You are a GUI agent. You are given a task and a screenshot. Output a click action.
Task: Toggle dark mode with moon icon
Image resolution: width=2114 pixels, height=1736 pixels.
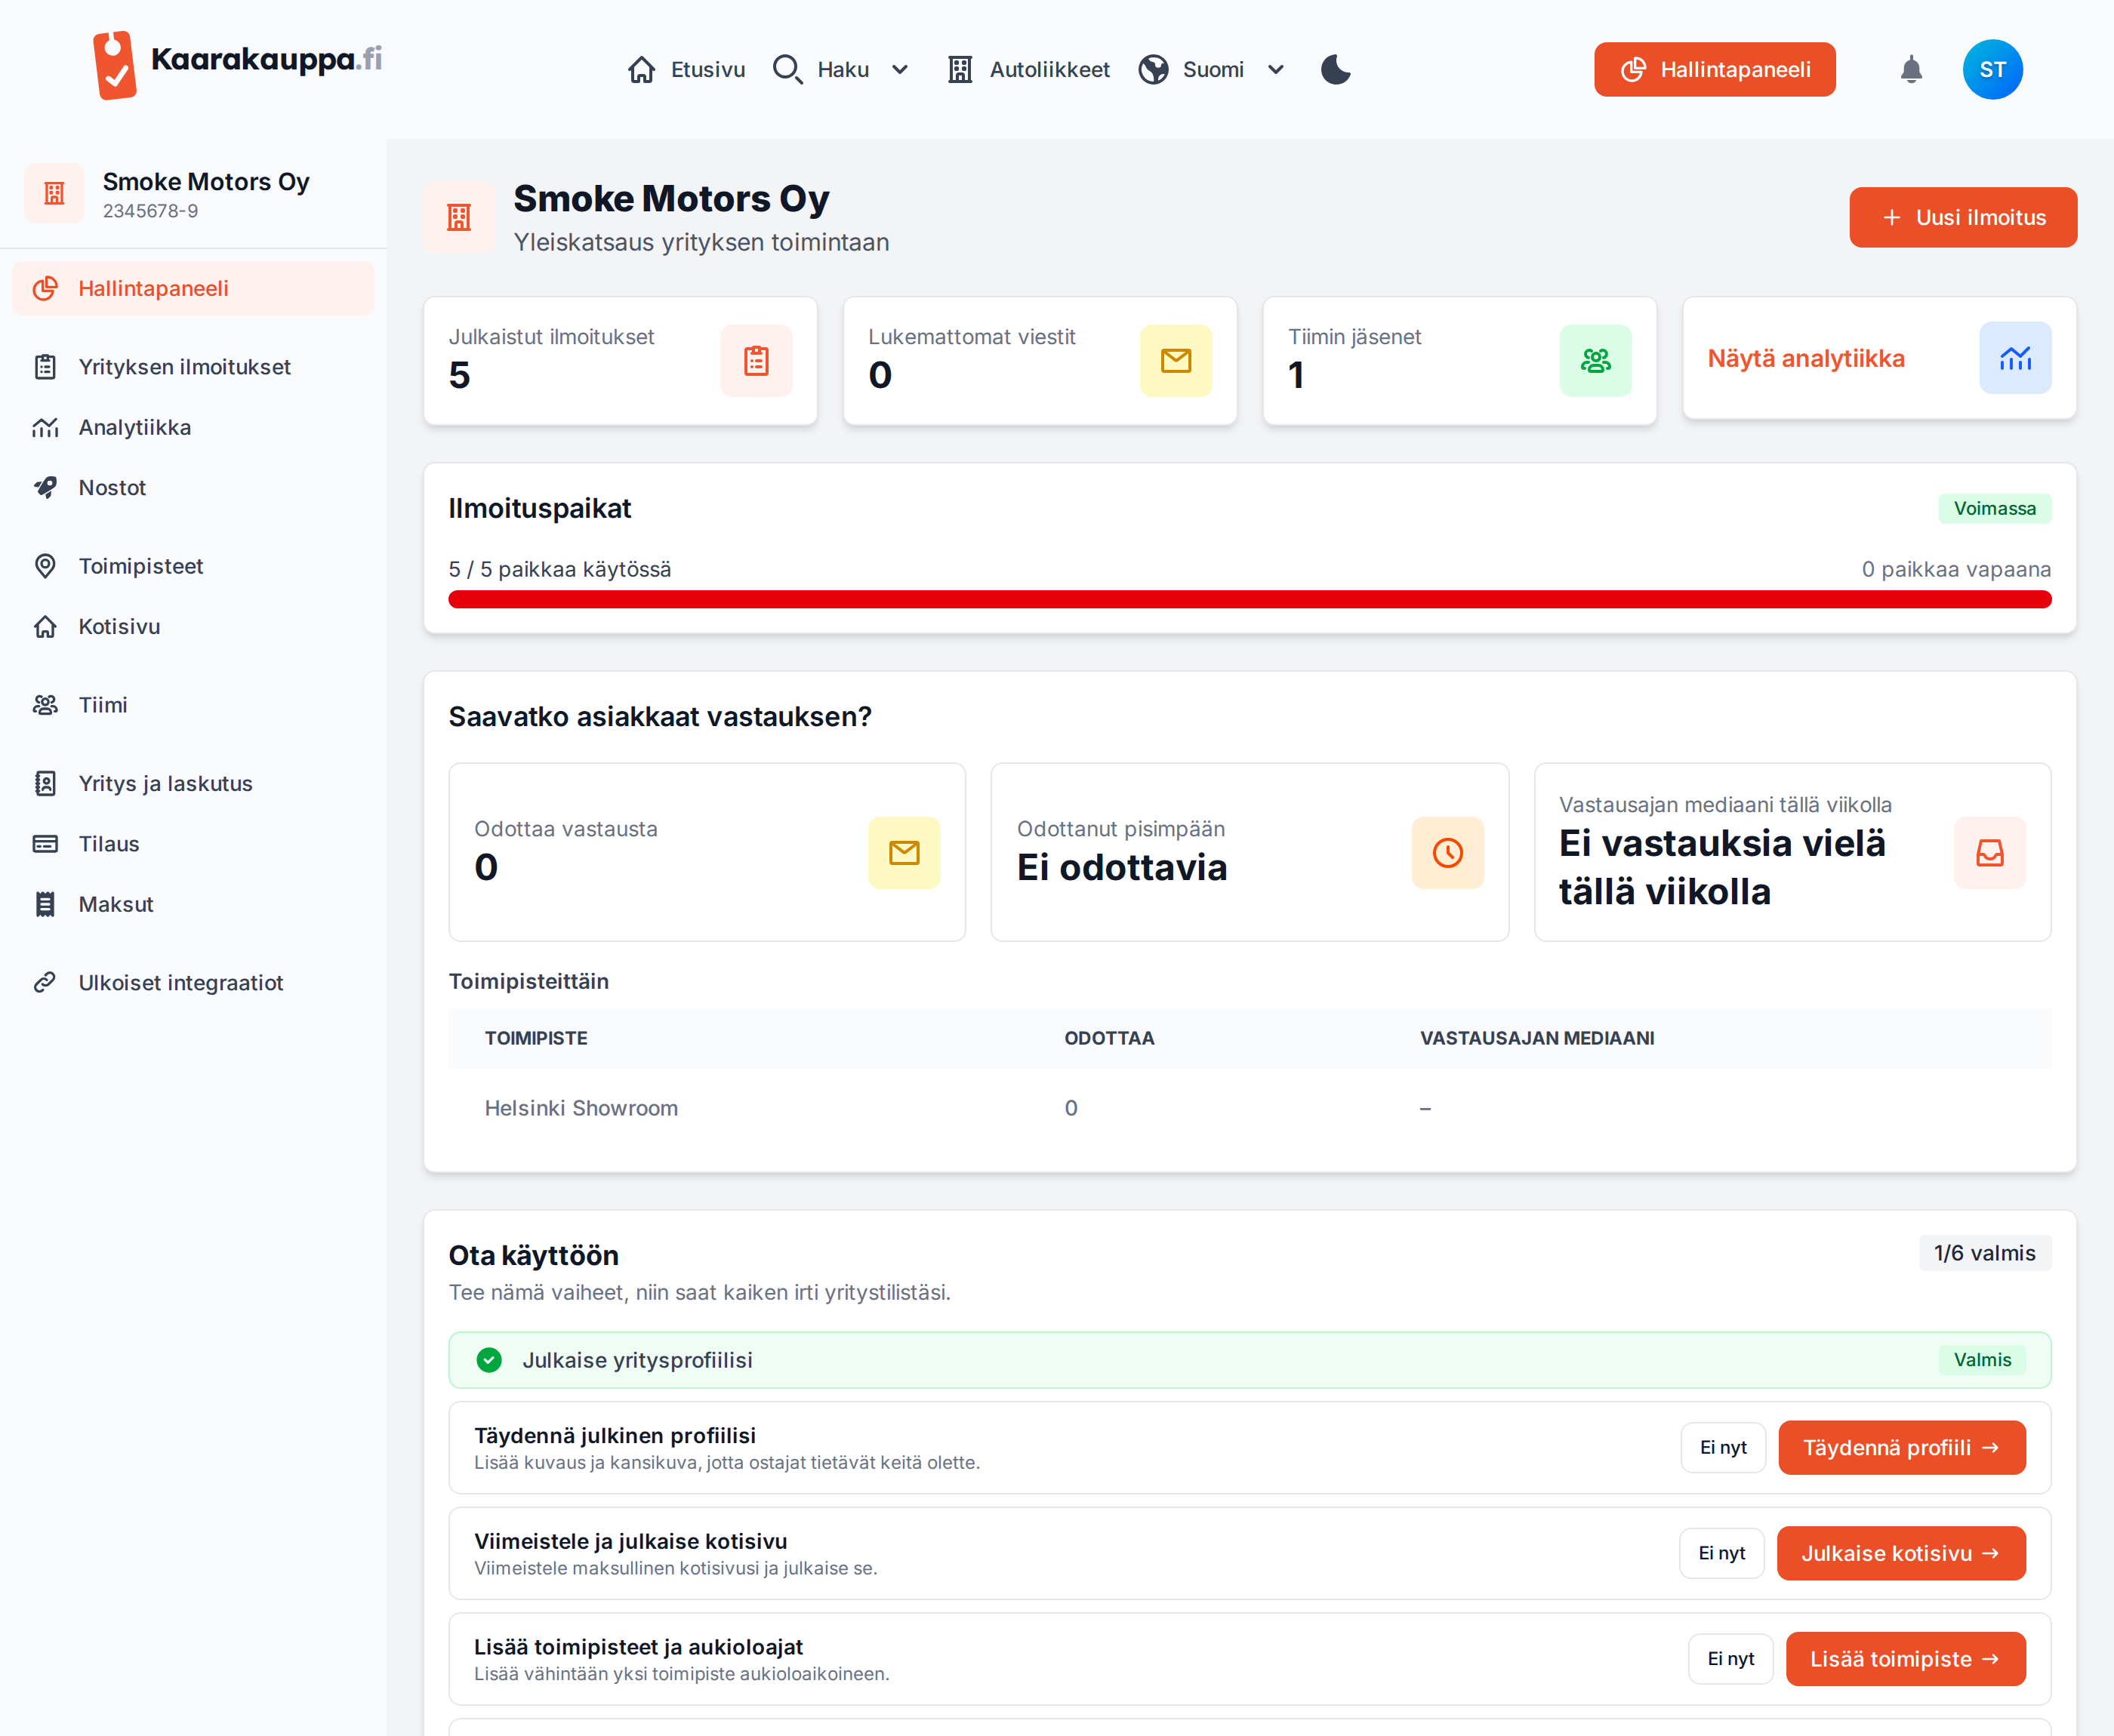point(1335,69)
